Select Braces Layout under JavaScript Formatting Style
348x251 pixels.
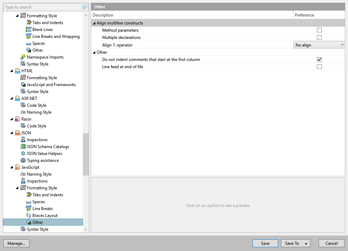pos(44,215)
